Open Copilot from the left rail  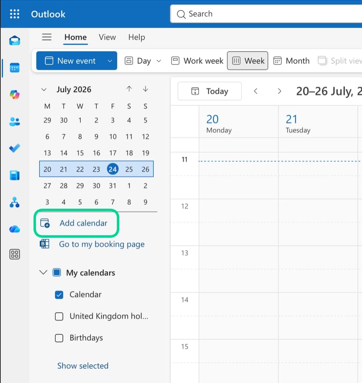point(15,95)
